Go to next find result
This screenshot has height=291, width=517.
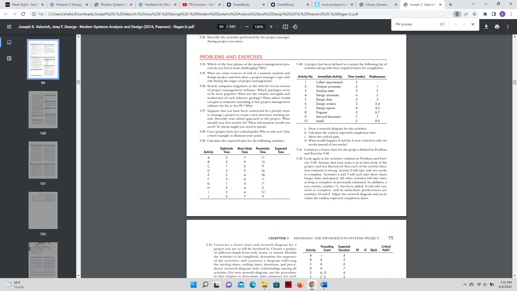[x=464, y=24]
